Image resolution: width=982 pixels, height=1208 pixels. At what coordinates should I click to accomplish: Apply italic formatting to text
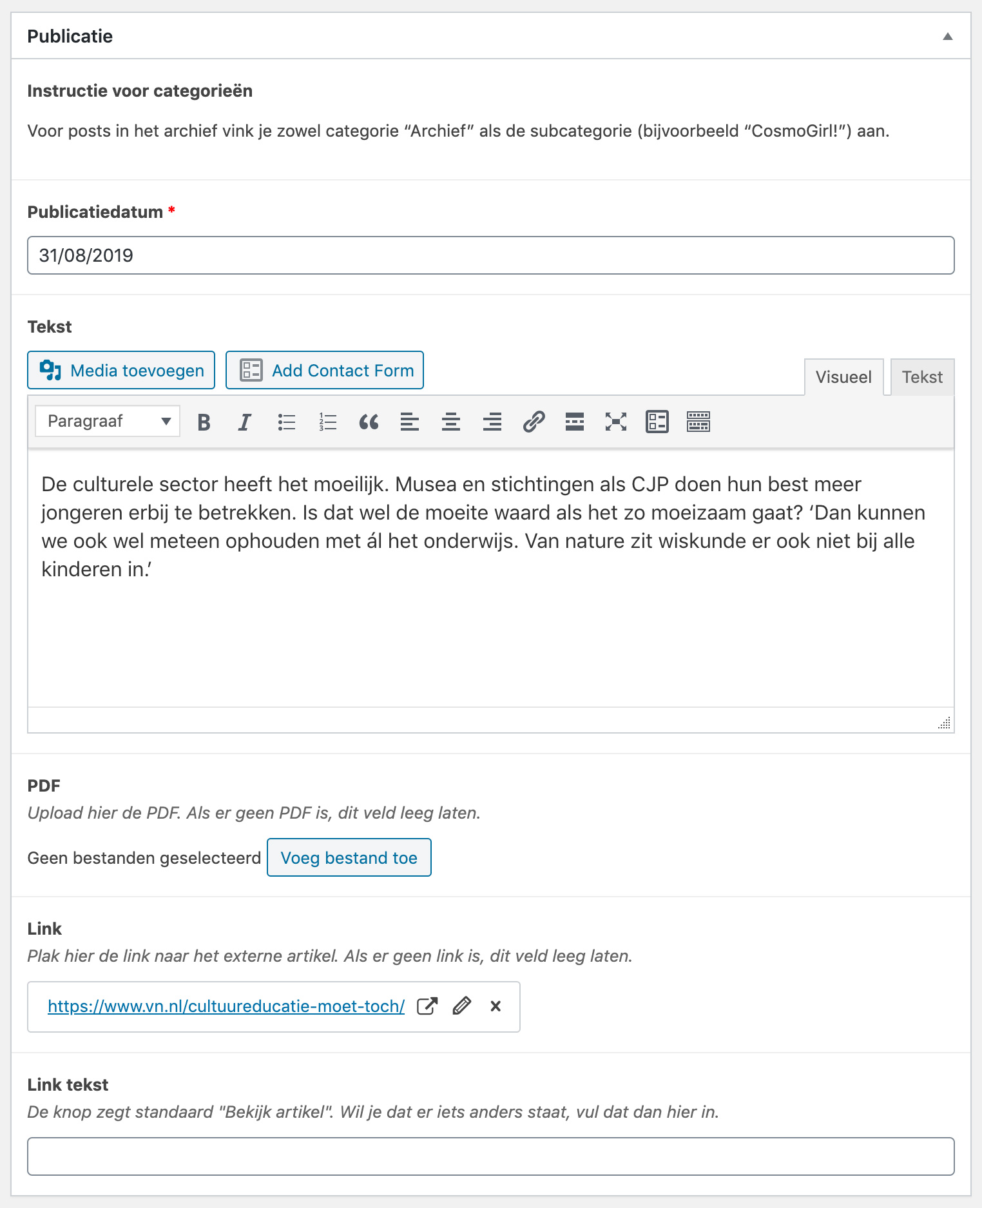pos(245,422)
